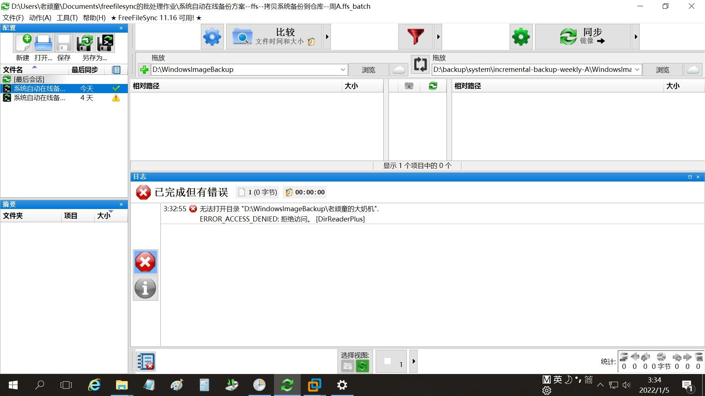Sort right grid by 相对路径 header
The height and width of the screenshot is (396, 705).
click(x=557, y=86)
